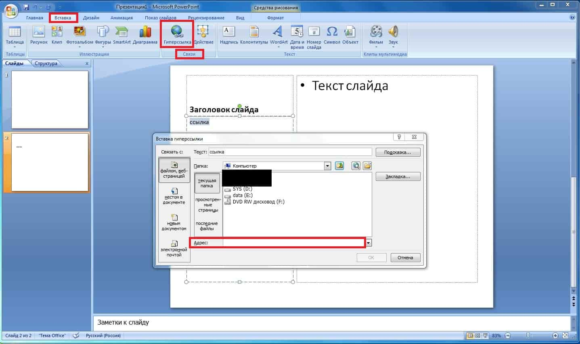The image size is (580, 344).
Task: Expand the Адрес address dropdown arrow
Action: pos(369,243)
